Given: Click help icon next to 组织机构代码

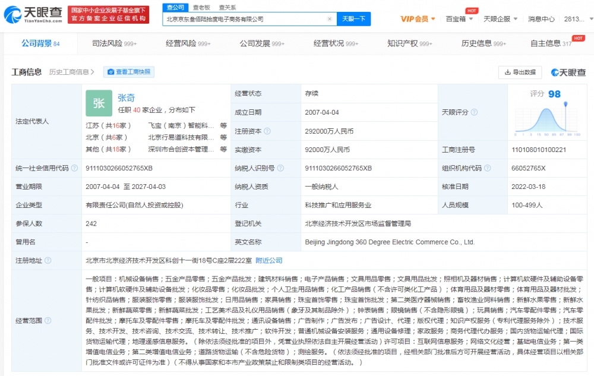Looking at the screenshot, I should tap(488, 168).
